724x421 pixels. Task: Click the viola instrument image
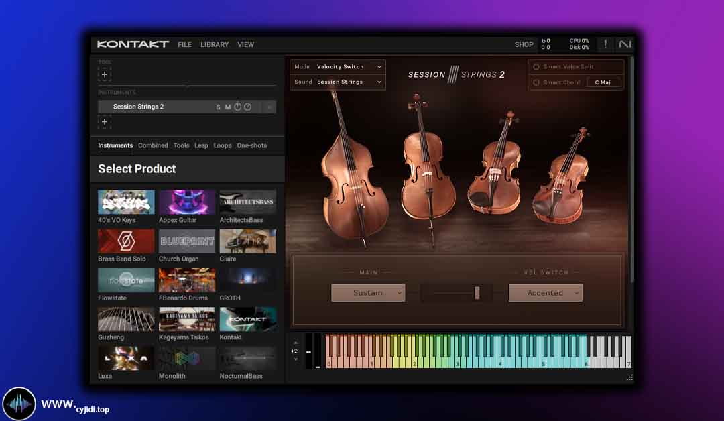point(495,164)
